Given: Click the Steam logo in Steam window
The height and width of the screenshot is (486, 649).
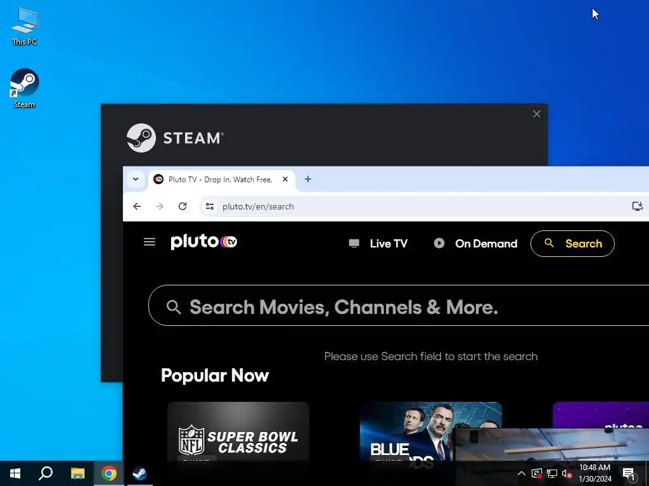Looking at the screenshot, I should [175, 138].
